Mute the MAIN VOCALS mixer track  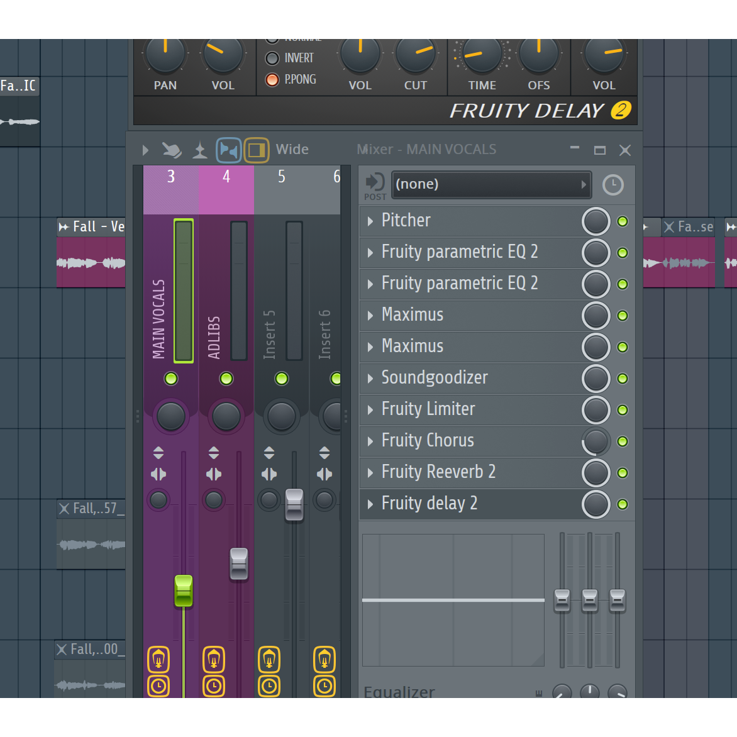pos(171,379)
